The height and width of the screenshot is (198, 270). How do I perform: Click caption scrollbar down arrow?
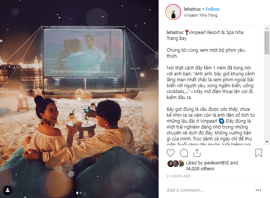267,142
